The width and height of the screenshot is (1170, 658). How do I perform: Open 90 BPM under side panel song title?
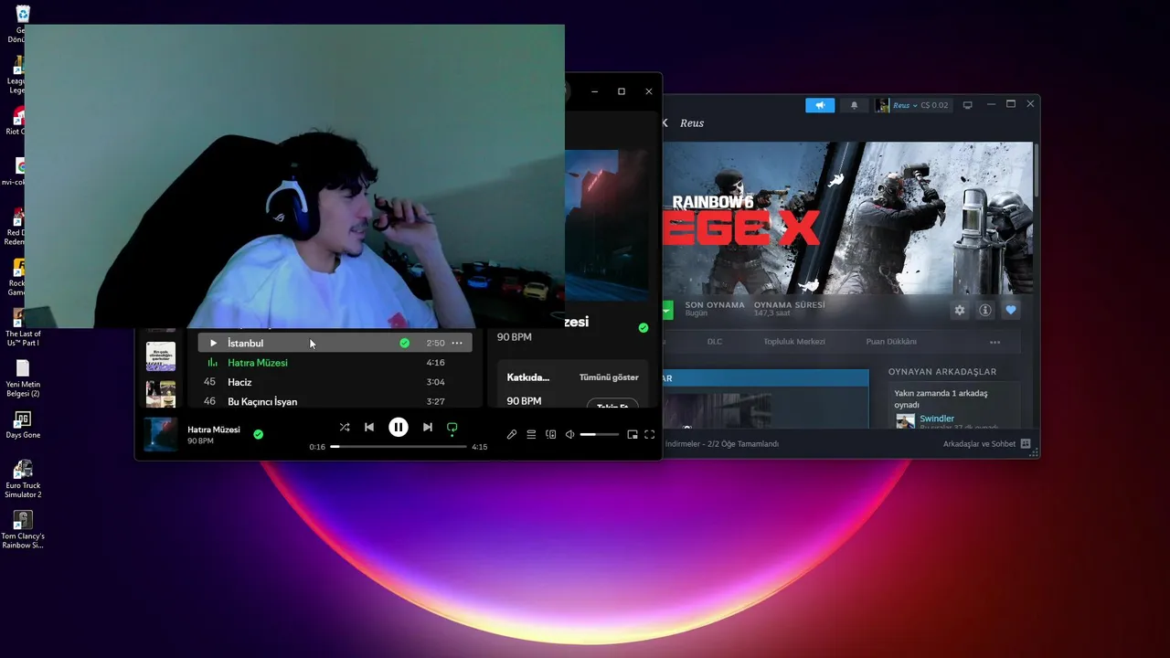click(515, 337)
